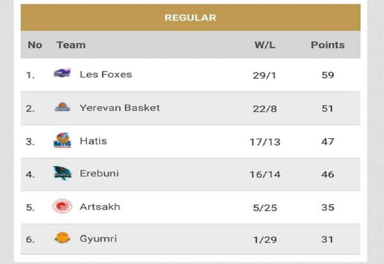Image resolution: width=384 pixels, height=264 pixels.
Task: Click the Points column header
Action: [x=327, y=45]
